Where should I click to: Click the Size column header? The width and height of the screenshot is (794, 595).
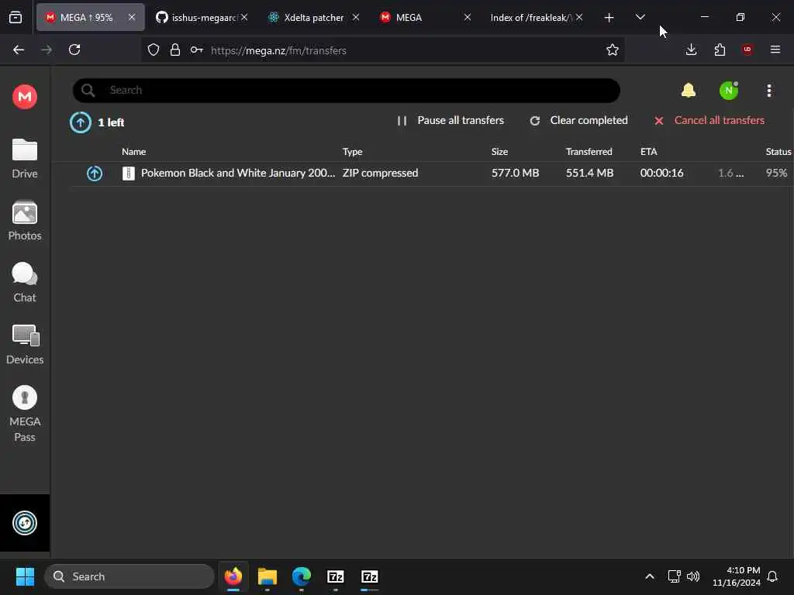point(499,151)
